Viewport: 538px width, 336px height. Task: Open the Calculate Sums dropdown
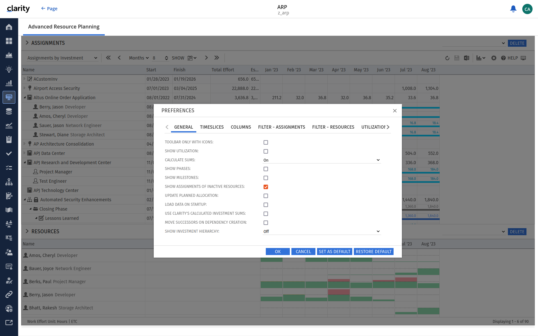pyautogui.click(x=322, y=160)
